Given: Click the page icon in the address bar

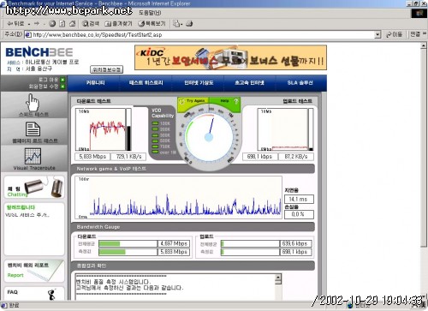Looking at the screenshot, I should 28,35.
